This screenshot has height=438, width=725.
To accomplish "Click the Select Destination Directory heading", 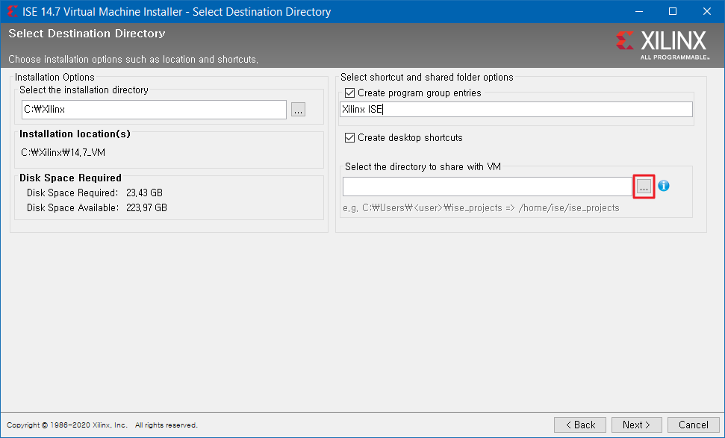I will click(x=87, y=34).
